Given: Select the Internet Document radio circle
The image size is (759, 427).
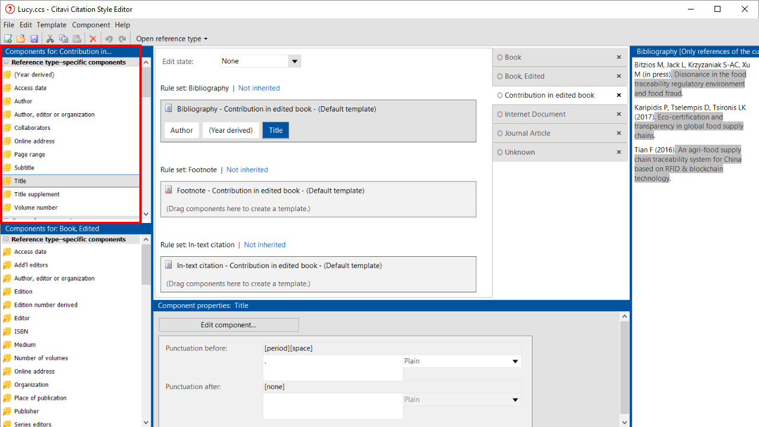Looking at the screenshot, I should click(500, 114).
